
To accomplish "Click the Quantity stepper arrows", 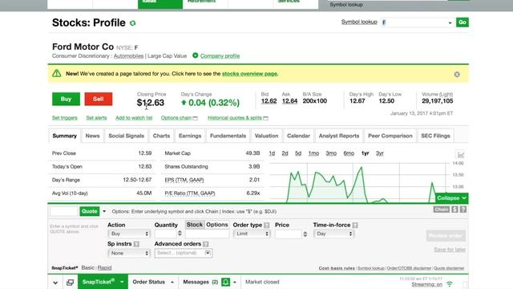I will [180, 234].
